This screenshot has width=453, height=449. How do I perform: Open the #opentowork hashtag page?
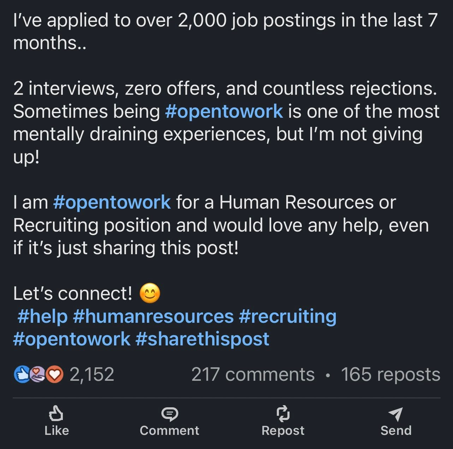click(x=225, y=111)
